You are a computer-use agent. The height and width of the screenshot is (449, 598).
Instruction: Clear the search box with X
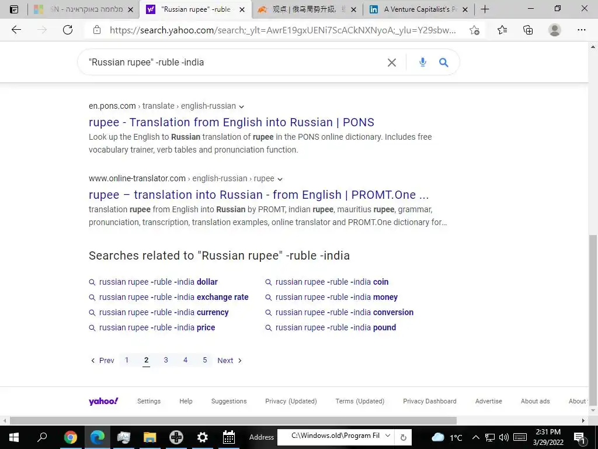point(392,62)
